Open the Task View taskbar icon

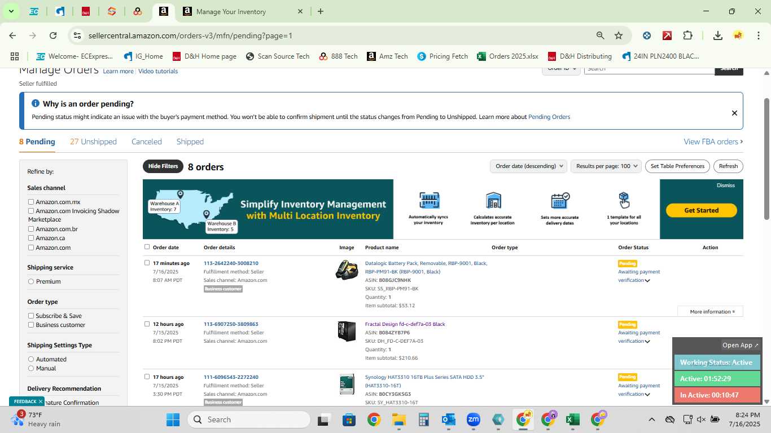pos(323,419)
